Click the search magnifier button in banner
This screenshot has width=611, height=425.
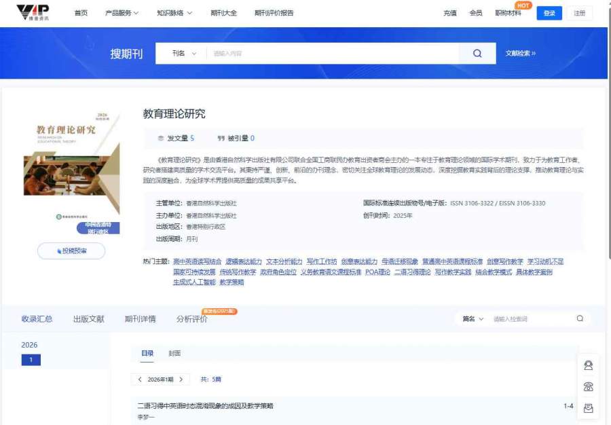[x=477, y=54]
